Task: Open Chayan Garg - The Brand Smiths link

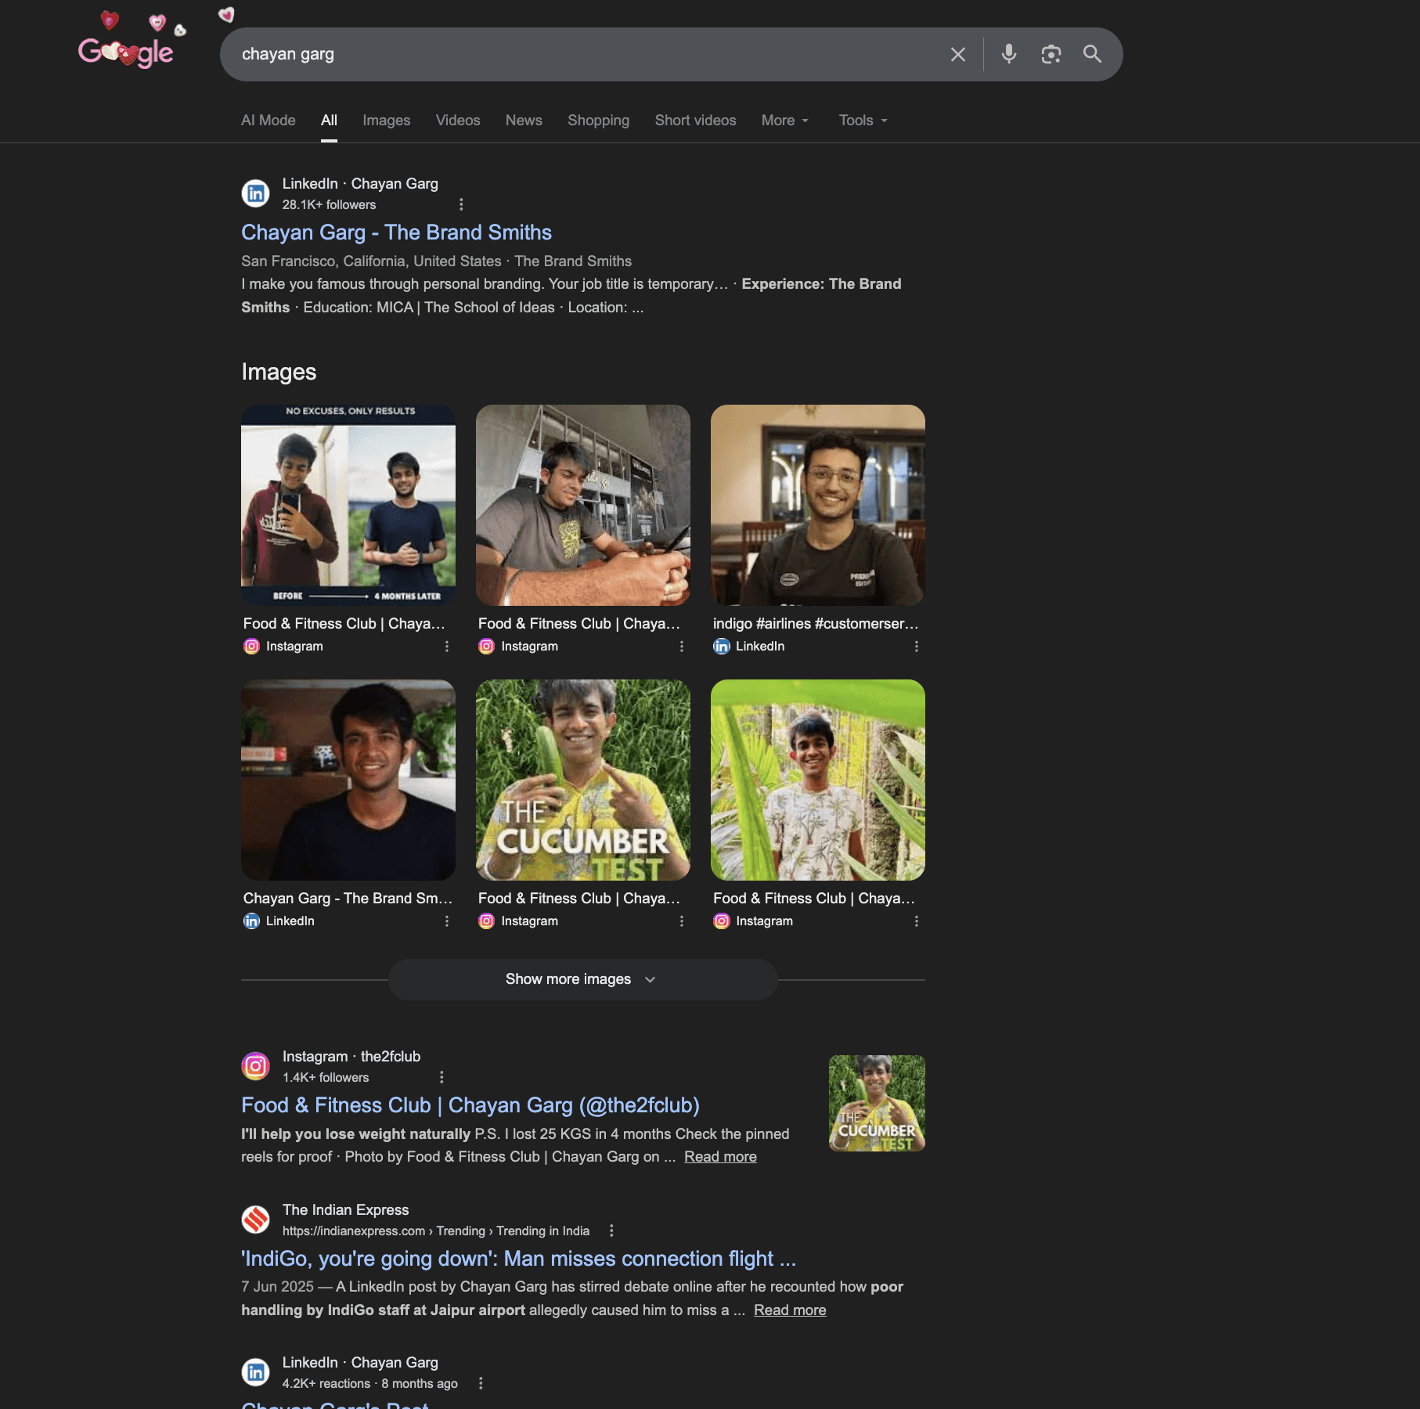Action: pyautogui.click(x=396, y=232)
